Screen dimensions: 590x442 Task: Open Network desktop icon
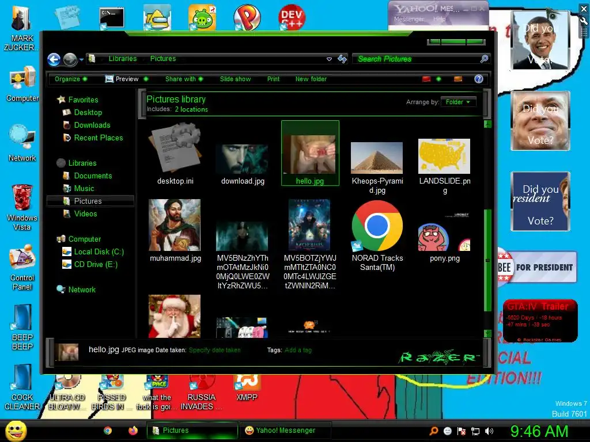tap(22, 143)
